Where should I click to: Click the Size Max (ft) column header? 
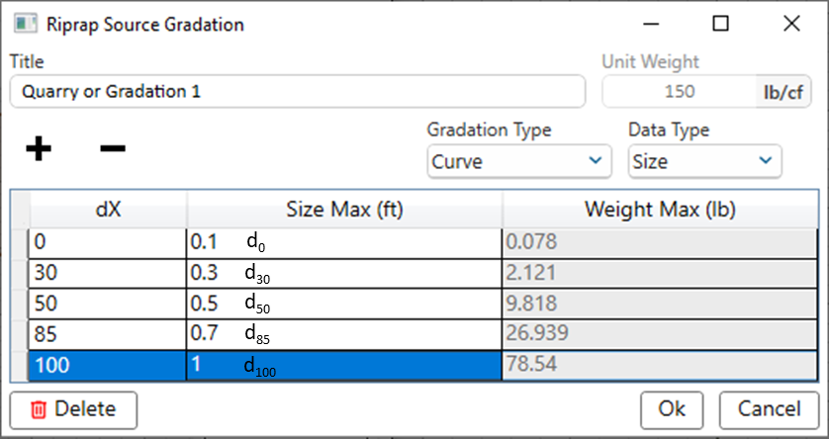point(343,210)
